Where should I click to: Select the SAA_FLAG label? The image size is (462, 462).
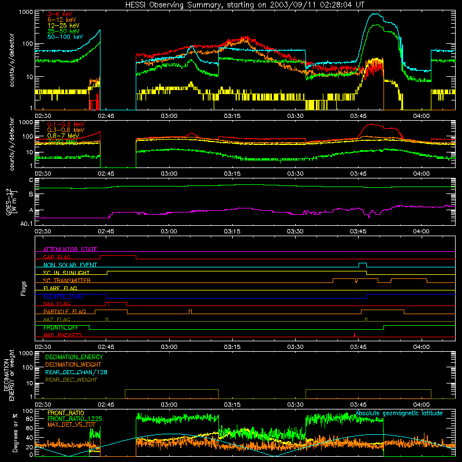point(57,304)
